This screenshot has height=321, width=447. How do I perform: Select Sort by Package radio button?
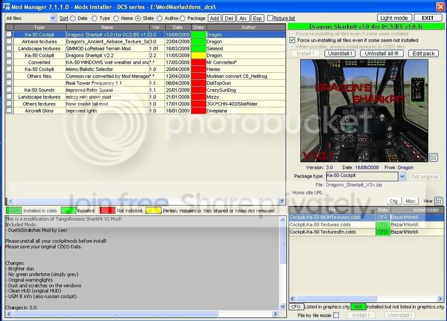pos(182,18)
